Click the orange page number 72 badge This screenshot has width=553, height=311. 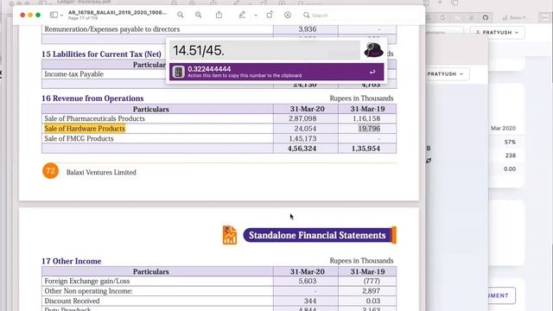[x=50, y=171]
